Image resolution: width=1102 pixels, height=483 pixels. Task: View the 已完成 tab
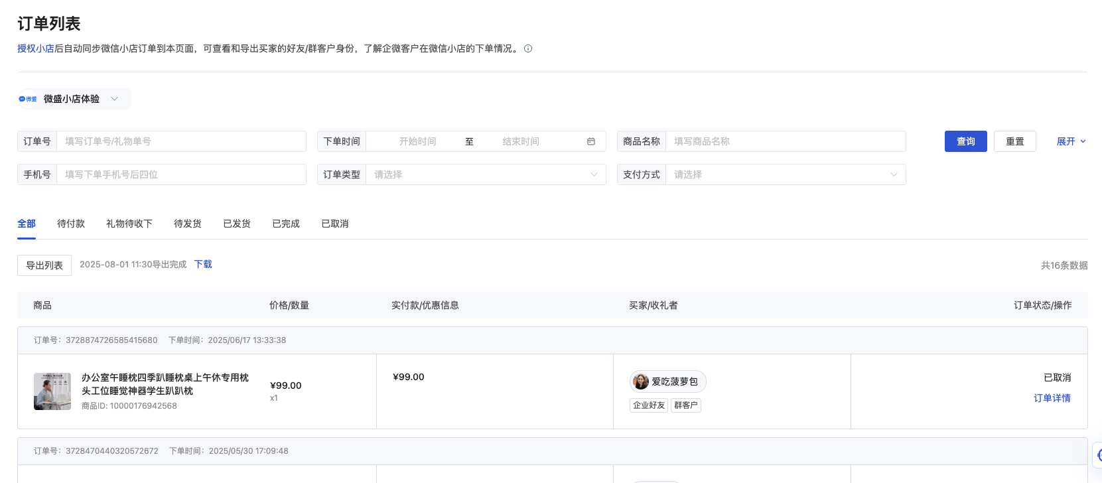[286, 224]
